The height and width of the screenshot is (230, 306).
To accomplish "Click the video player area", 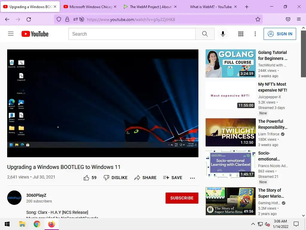I will point(103,103).
